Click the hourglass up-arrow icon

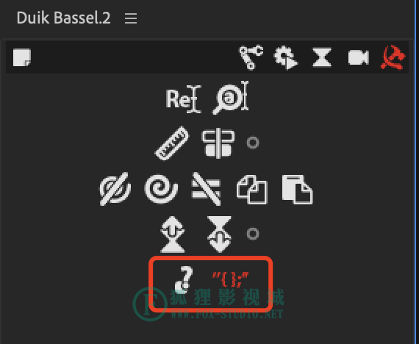[173, 234]
